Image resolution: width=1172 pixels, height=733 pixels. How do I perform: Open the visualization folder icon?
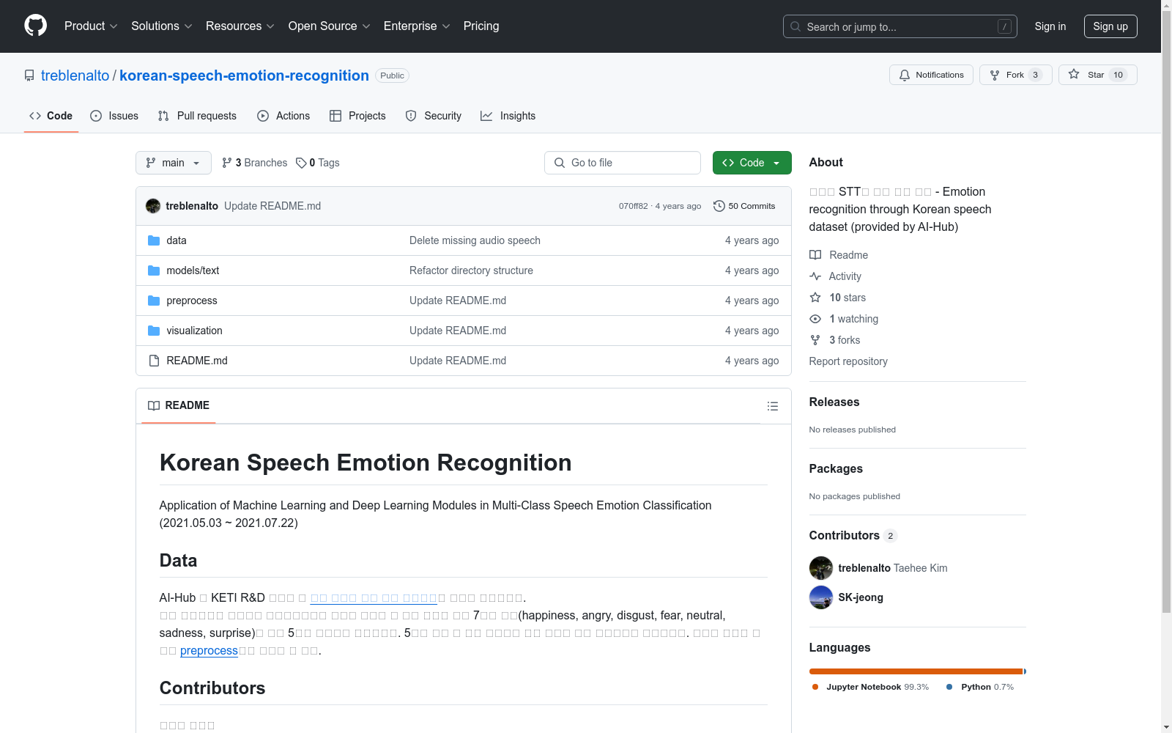point(154,331)
